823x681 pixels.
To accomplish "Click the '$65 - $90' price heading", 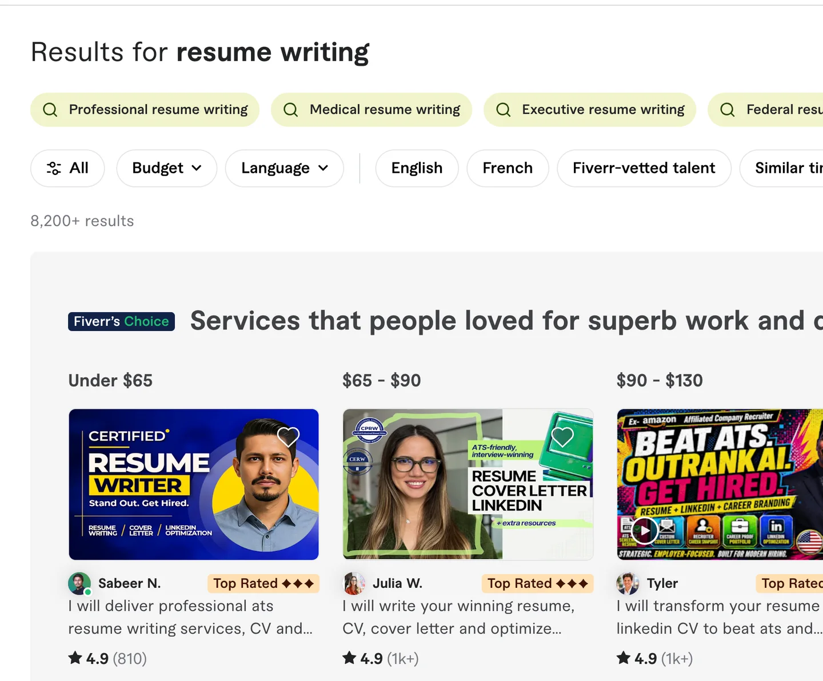I will pyautogui.click(x=382, y=380).
